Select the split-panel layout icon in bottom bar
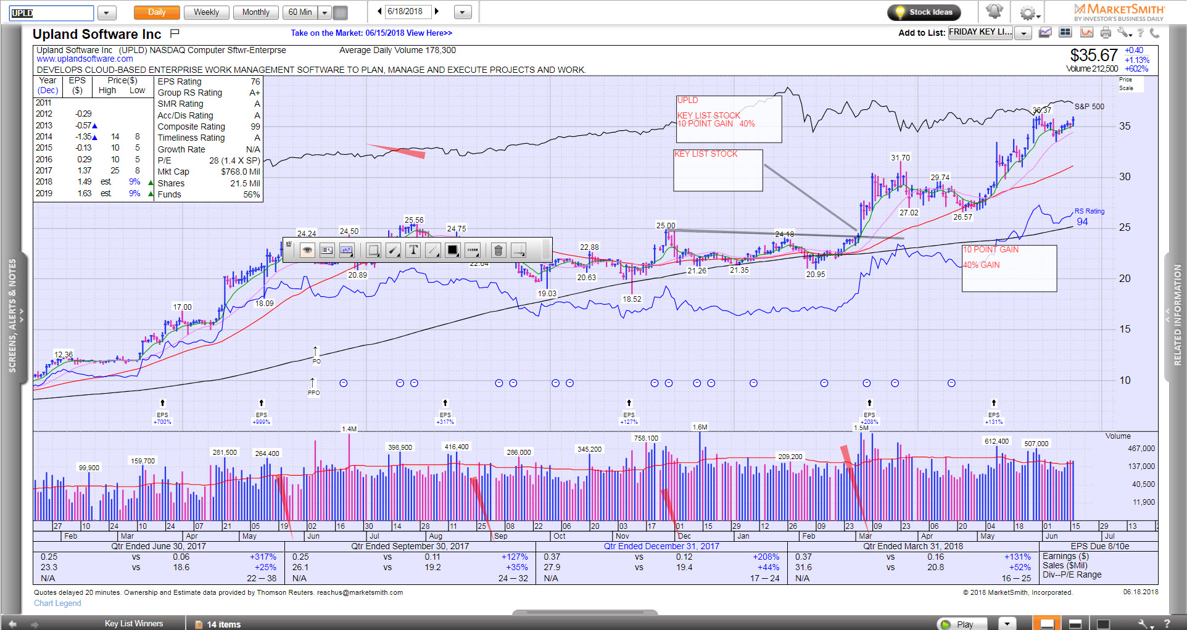The image size is (1187, 630). pyautogui.click(x=1075, y=624)
